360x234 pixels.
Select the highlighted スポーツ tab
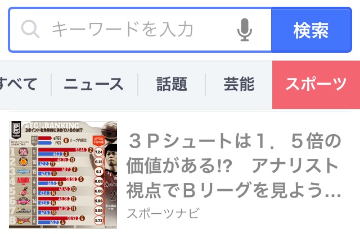click(x=316, y=85)
